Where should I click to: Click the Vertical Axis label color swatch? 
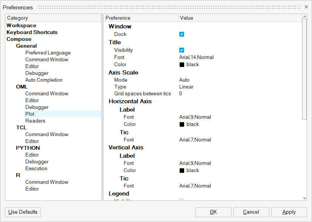click(x=182, y=171)
